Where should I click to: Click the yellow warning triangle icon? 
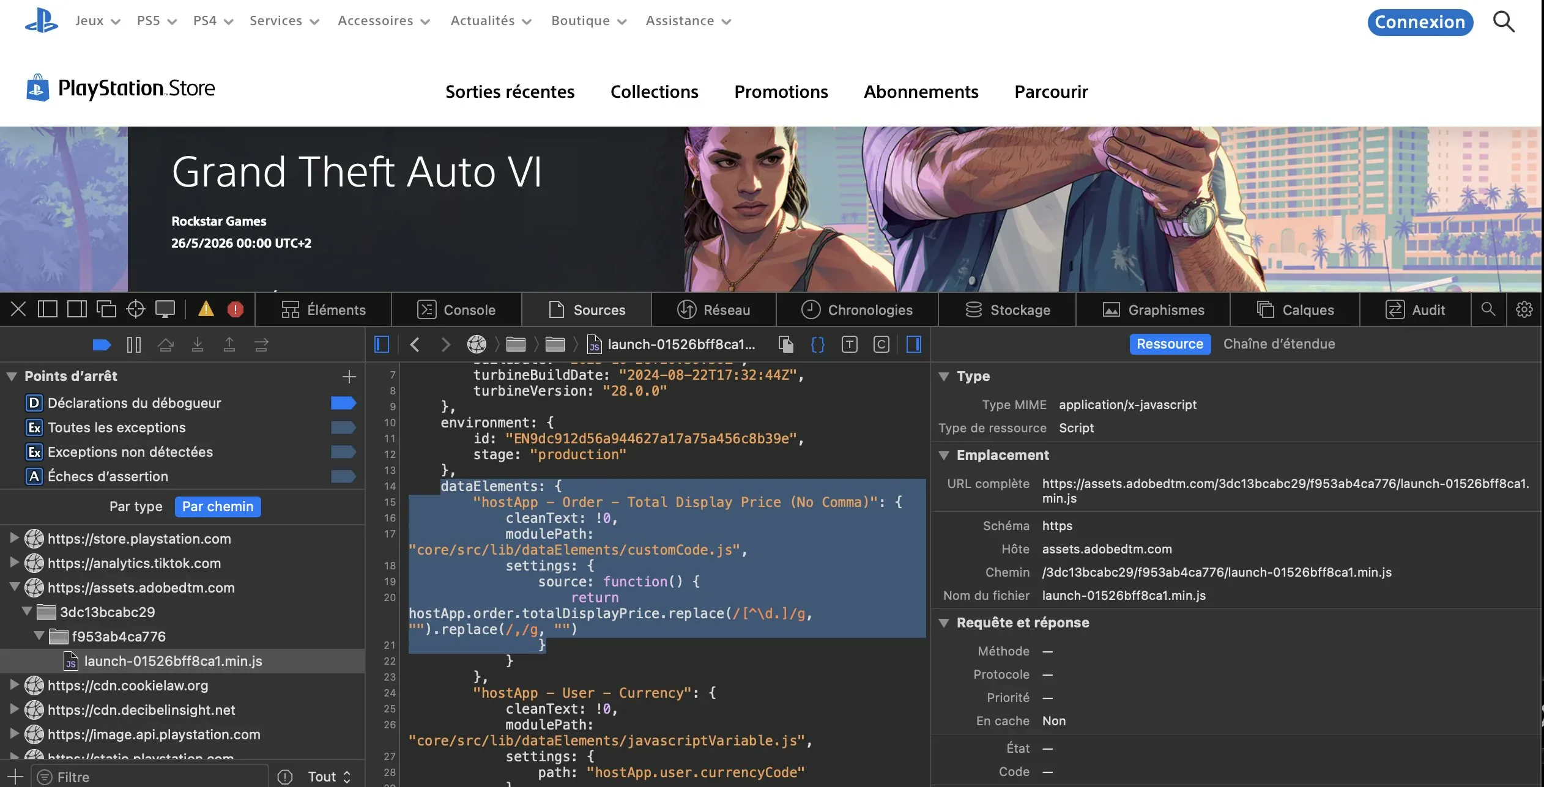[206, 309]
